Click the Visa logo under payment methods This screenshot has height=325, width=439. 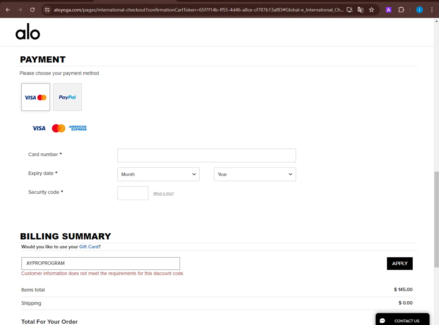coord(39,128)
